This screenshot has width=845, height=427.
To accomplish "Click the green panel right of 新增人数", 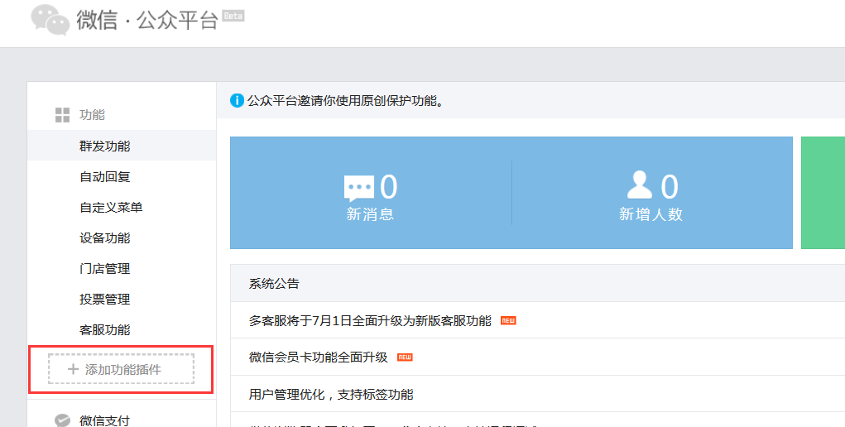I will pos(823,193).
